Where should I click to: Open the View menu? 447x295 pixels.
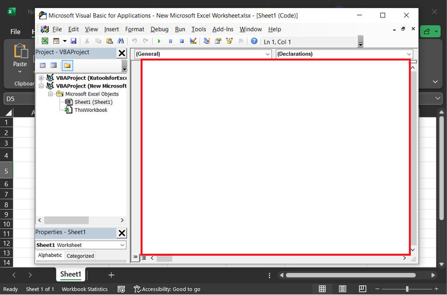click(x=91, y=29)
